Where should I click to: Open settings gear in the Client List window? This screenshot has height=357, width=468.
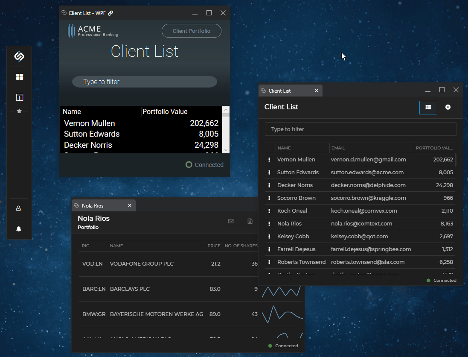448,107
